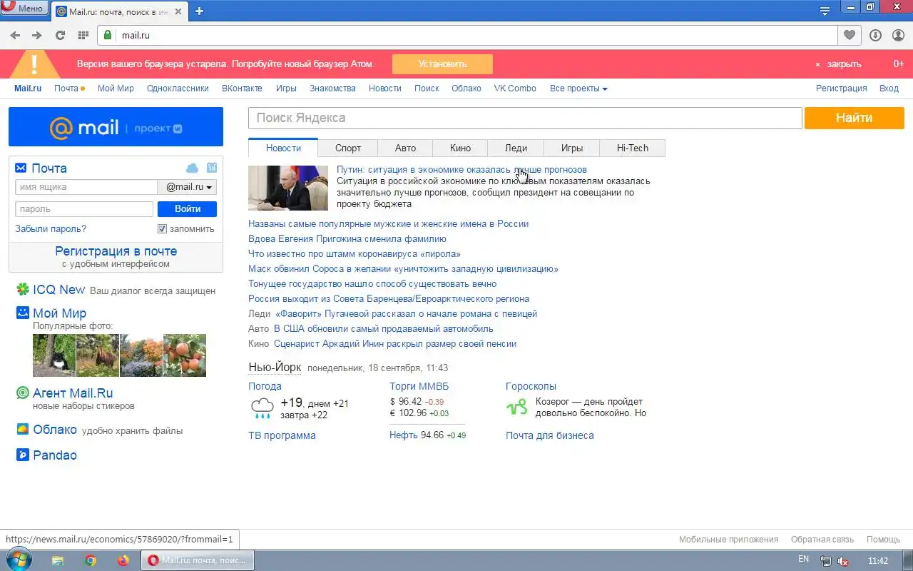
Task: Go forward with the browser forward arrow
Action: point(37,35)
